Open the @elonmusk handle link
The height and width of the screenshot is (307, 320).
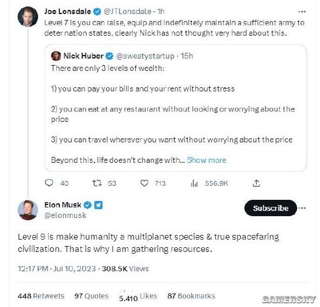(65, 216)
